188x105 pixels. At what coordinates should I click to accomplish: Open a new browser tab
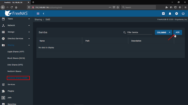coord(33,2)
